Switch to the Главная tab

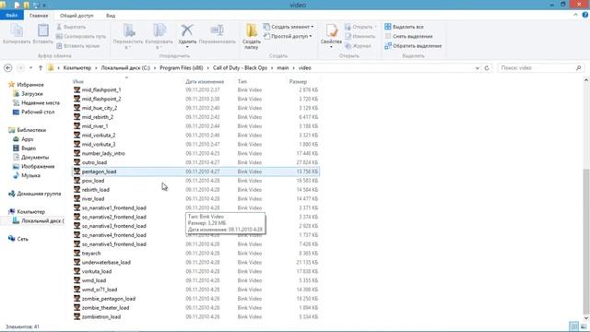point(39,16)
